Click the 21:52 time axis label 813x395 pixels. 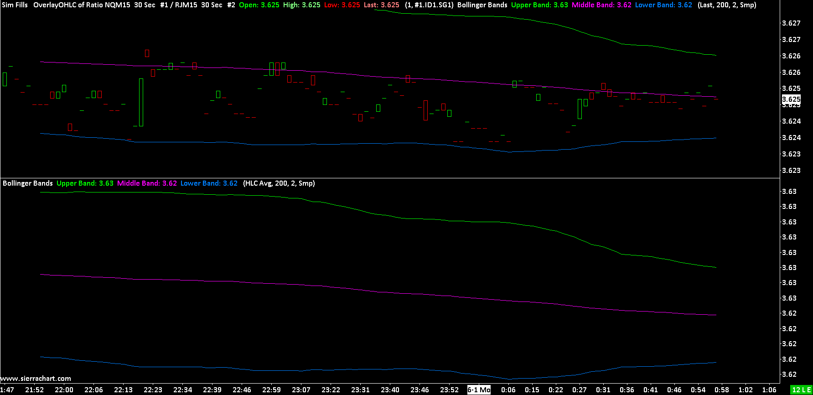tap(35, 390)
